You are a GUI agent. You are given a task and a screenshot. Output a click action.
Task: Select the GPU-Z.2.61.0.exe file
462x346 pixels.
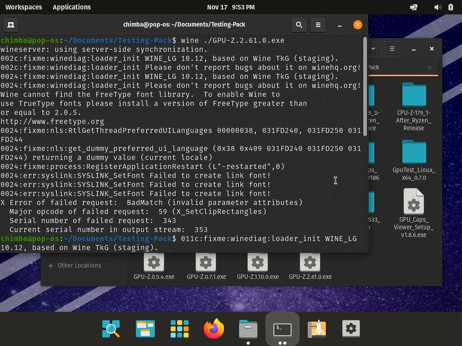[x=310, y=266]
